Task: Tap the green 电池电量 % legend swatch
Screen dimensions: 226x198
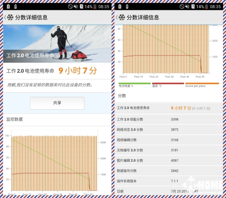Action: [134, 83]
